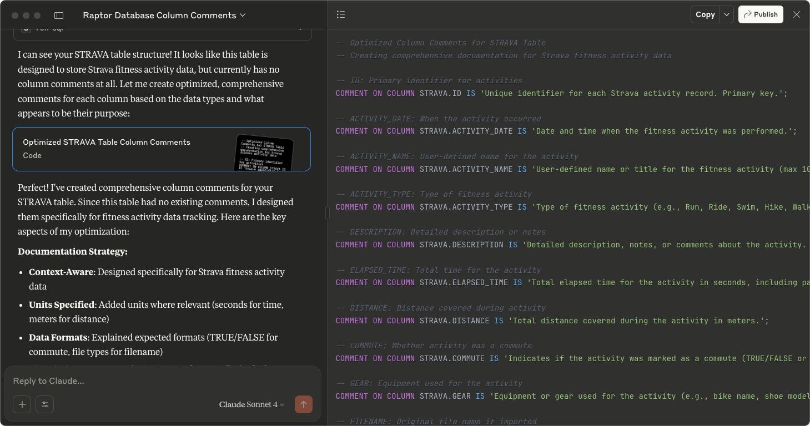The height and width of the screenshot is (426, 810).
Task: Focus the Reply to Claude input field
Action: click(162, 381)
